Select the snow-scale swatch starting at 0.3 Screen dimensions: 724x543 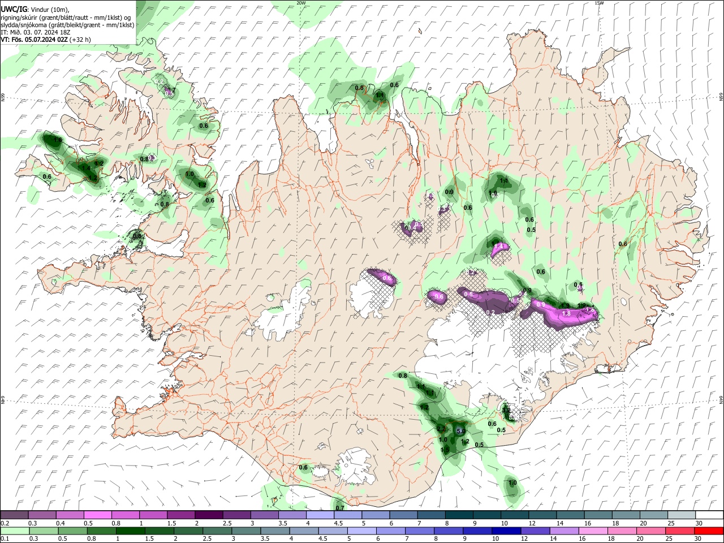42,515
